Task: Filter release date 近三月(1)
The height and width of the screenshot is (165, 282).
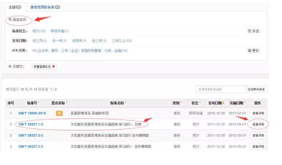Action: coord(39,41)
